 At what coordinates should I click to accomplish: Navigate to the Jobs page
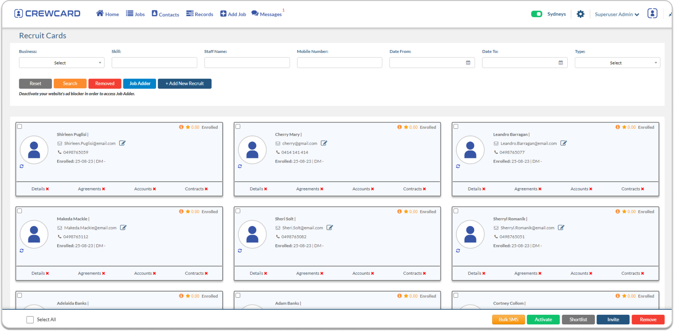click(x=135, y=14)
